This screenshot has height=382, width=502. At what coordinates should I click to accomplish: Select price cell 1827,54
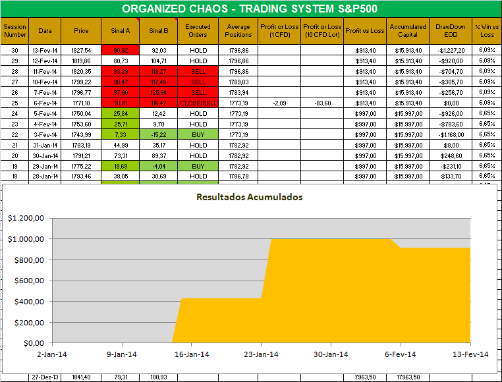(x=81, y=50)
